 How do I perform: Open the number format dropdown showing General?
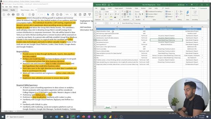coord(143,12)
